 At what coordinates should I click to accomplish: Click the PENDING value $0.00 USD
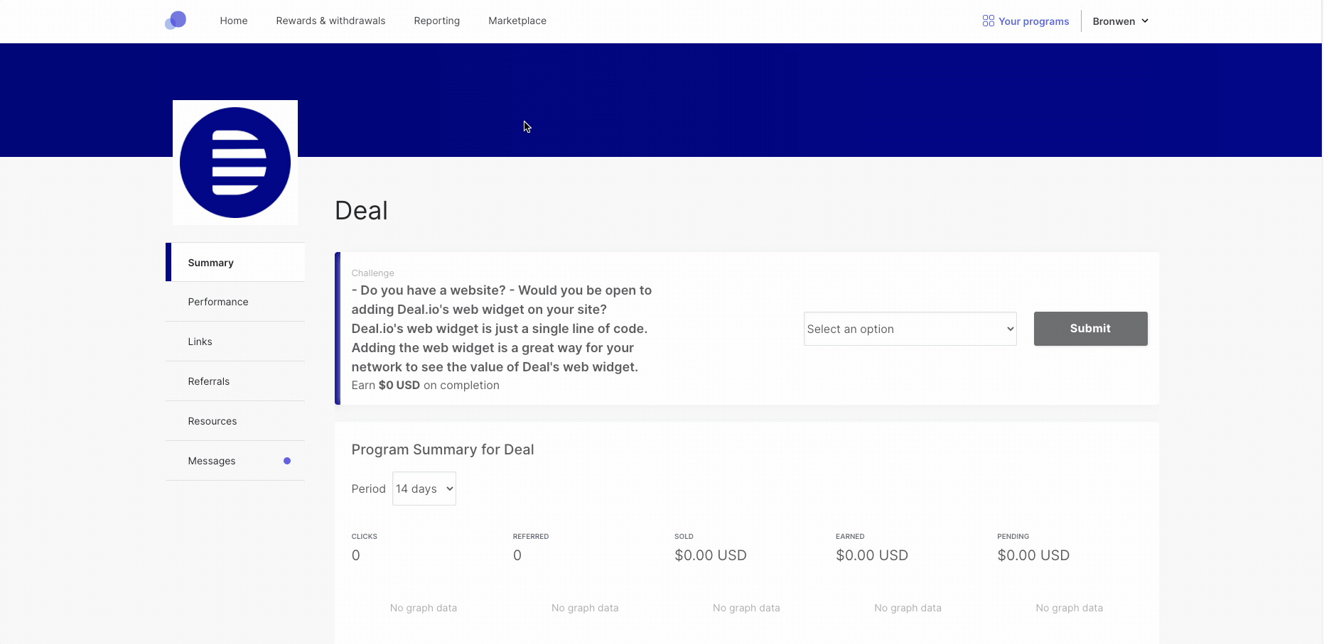pos(1033,555)
